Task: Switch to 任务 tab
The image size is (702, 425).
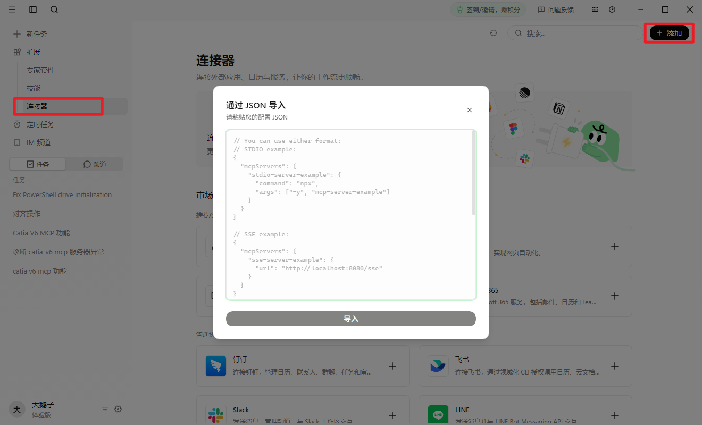Action: coord(38,164)
